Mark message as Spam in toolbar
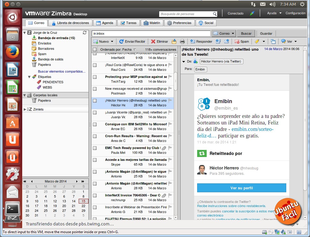This screenshot has height=237, width=310. [242, 41]
